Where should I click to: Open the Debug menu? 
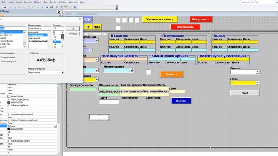(38, 2)
